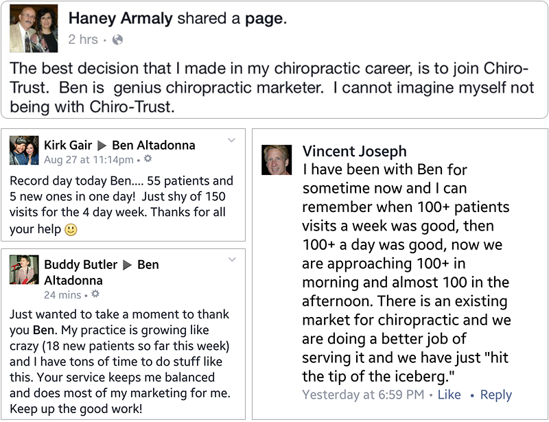Open Kirk Gair's profile photo
Viewport: 549px width, 422px height.
24,150
